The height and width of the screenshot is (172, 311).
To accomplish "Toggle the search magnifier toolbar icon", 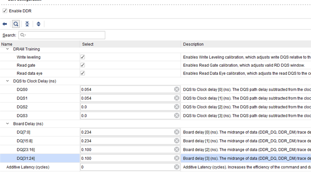I will point(16,24).
